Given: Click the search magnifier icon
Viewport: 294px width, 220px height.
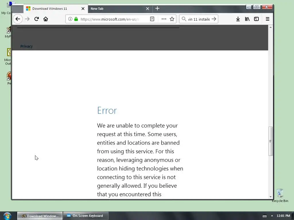Looking at the screenshot, I should tap(184, 19).
